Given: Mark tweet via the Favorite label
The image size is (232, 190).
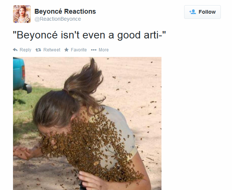Looking at the screenshot, I should (79, 50).
